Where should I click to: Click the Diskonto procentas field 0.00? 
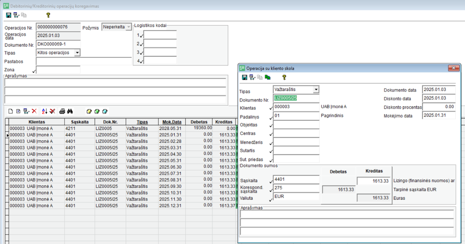coord(439,107)
